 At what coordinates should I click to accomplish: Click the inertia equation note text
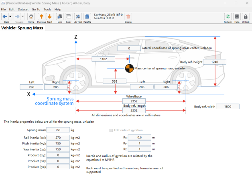(x=119, y=158)
